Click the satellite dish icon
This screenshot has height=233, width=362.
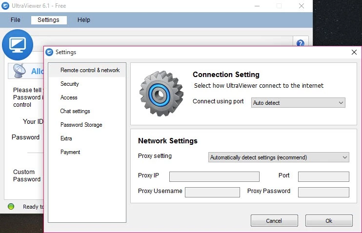point(19,71)
